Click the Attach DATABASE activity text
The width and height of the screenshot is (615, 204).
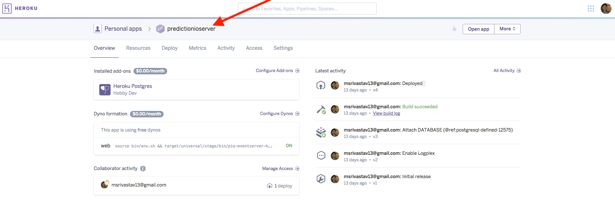click(458, 130)
